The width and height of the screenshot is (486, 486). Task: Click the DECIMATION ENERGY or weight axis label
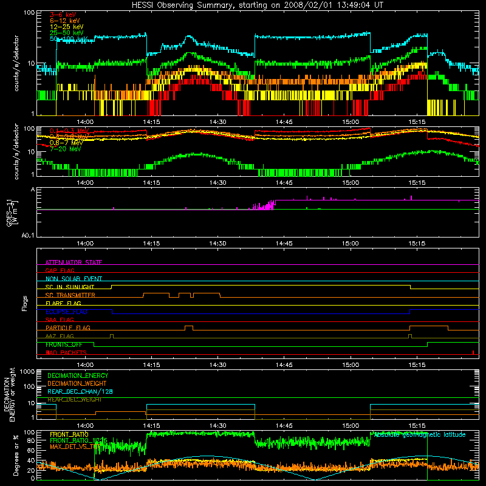(9, 394)
